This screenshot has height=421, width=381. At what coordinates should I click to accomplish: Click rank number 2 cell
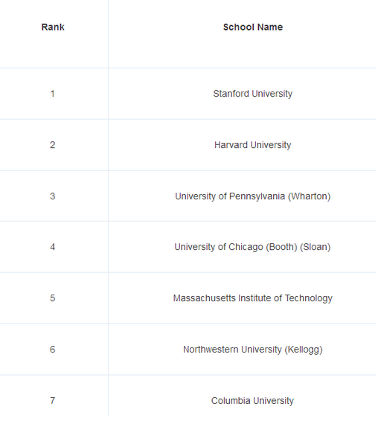53,147
